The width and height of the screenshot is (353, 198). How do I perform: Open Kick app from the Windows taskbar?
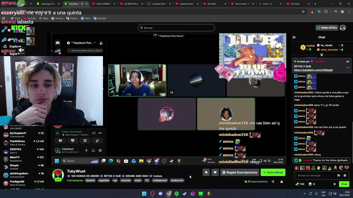[x=201, y=194]
